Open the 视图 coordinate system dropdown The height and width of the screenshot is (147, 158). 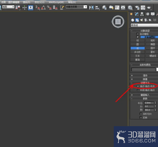(x=8, y=7)
